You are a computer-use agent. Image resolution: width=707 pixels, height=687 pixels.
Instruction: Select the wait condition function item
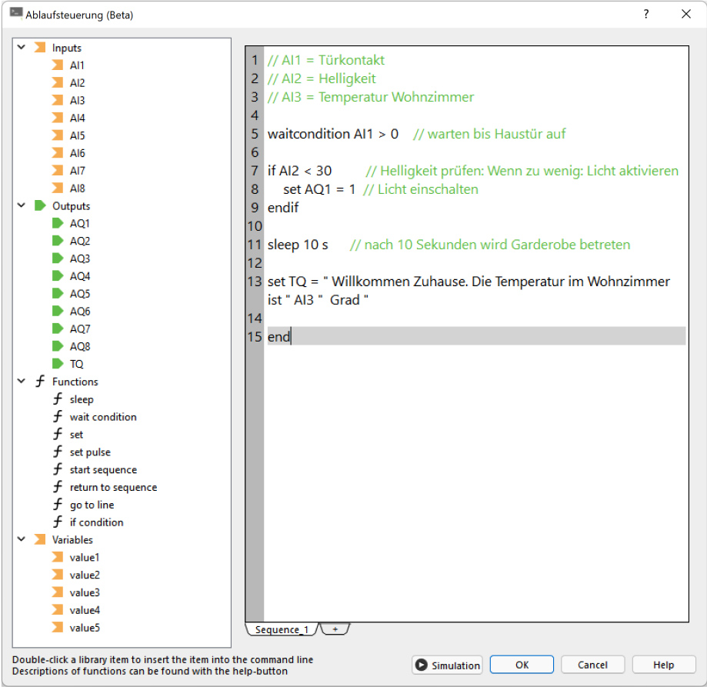pos(103,417)
